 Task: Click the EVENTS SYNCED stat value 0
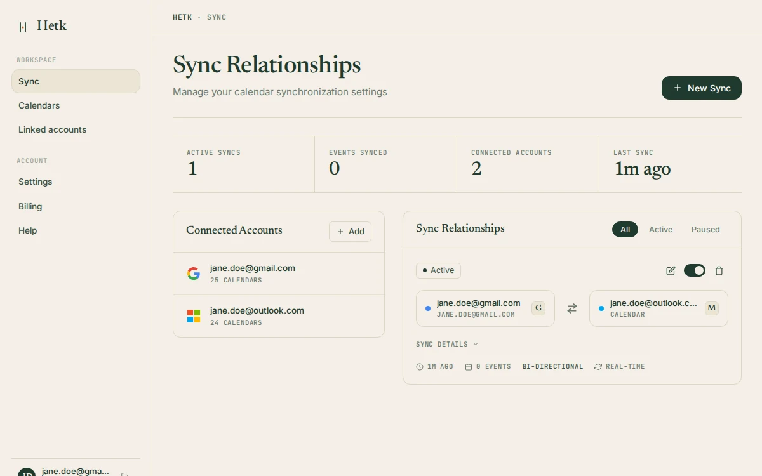click(335, 169)
